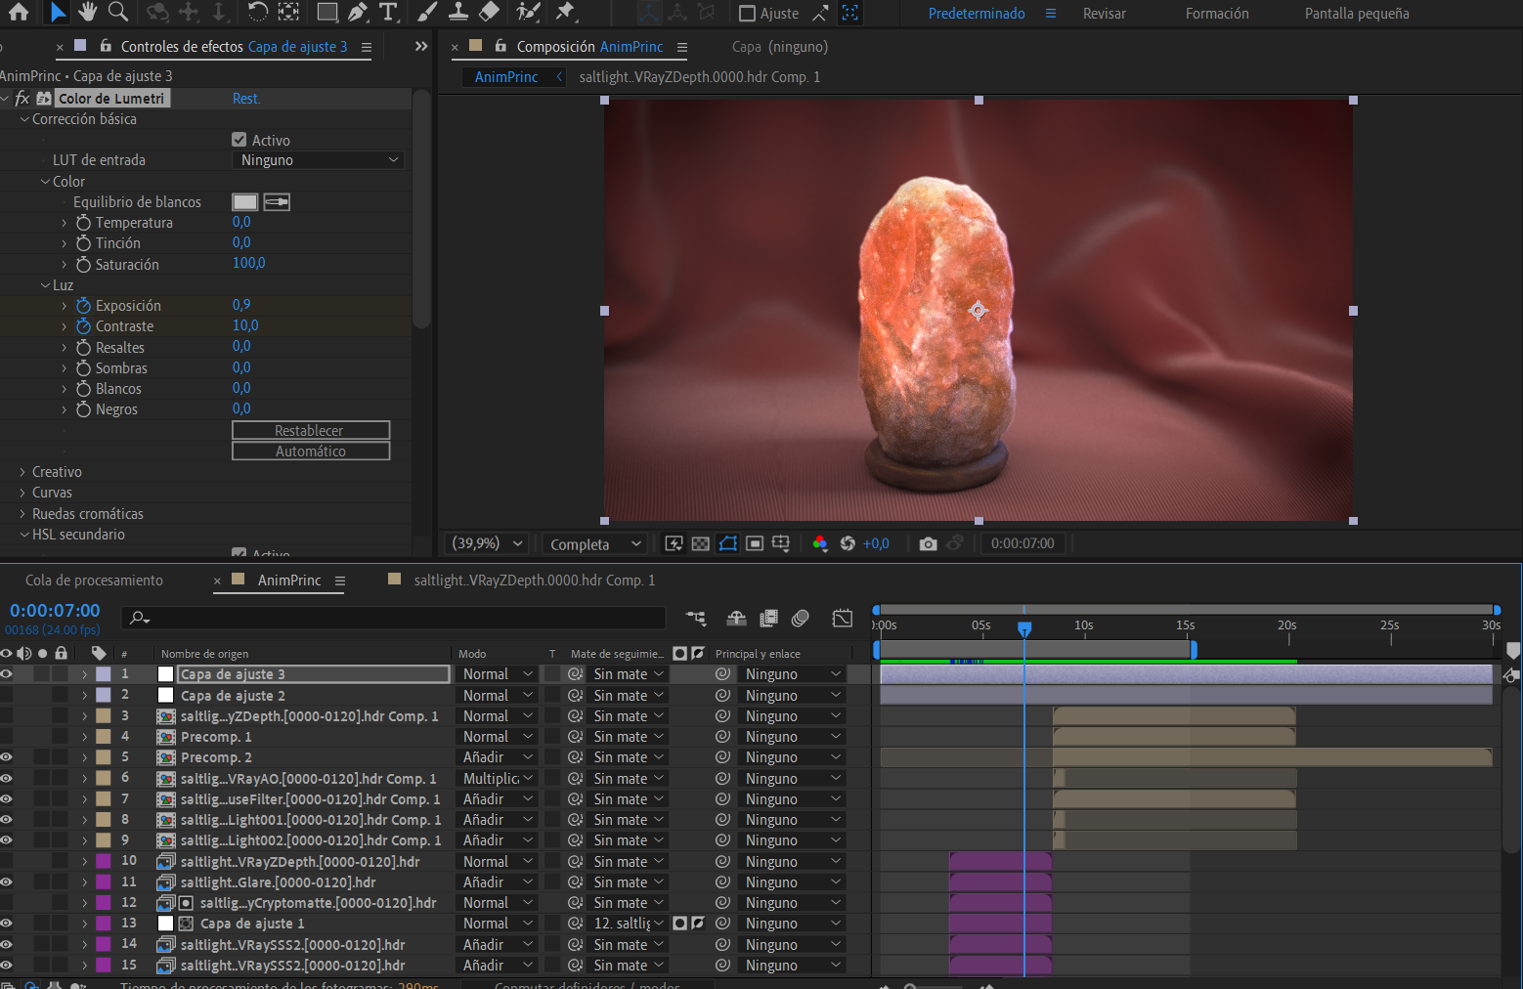
Task: Select the Type text tool
Action: (388, 12)
